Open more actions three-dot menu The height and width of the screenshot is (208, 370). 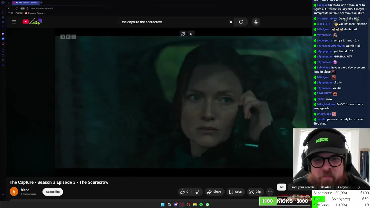click(x=270, y=192)
